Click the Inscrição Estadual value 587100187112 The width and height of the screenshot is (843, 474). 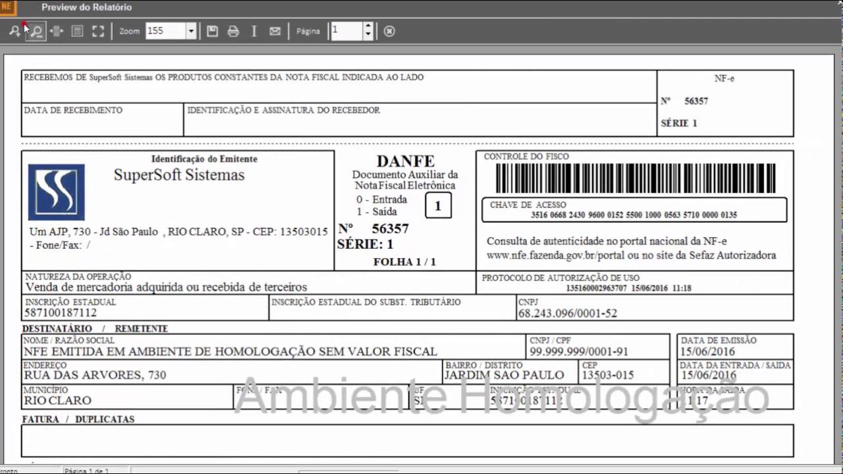[61, 313]
